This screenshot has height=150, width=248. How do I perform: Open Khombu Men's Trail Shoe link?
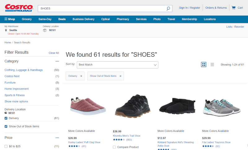tap(126, 136)
